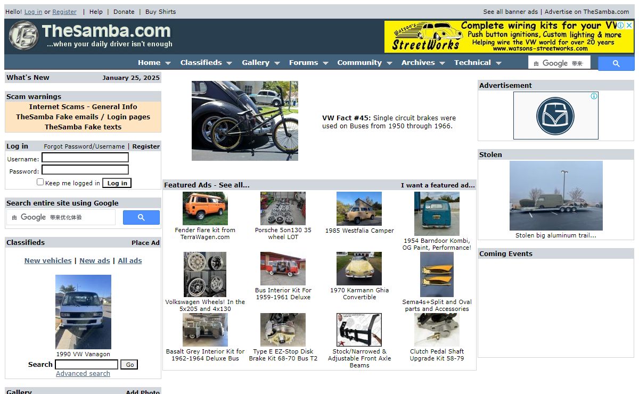Open See all banner ads link
The width and height of the screenshot is (639, 394).
[x=511, y=12]
